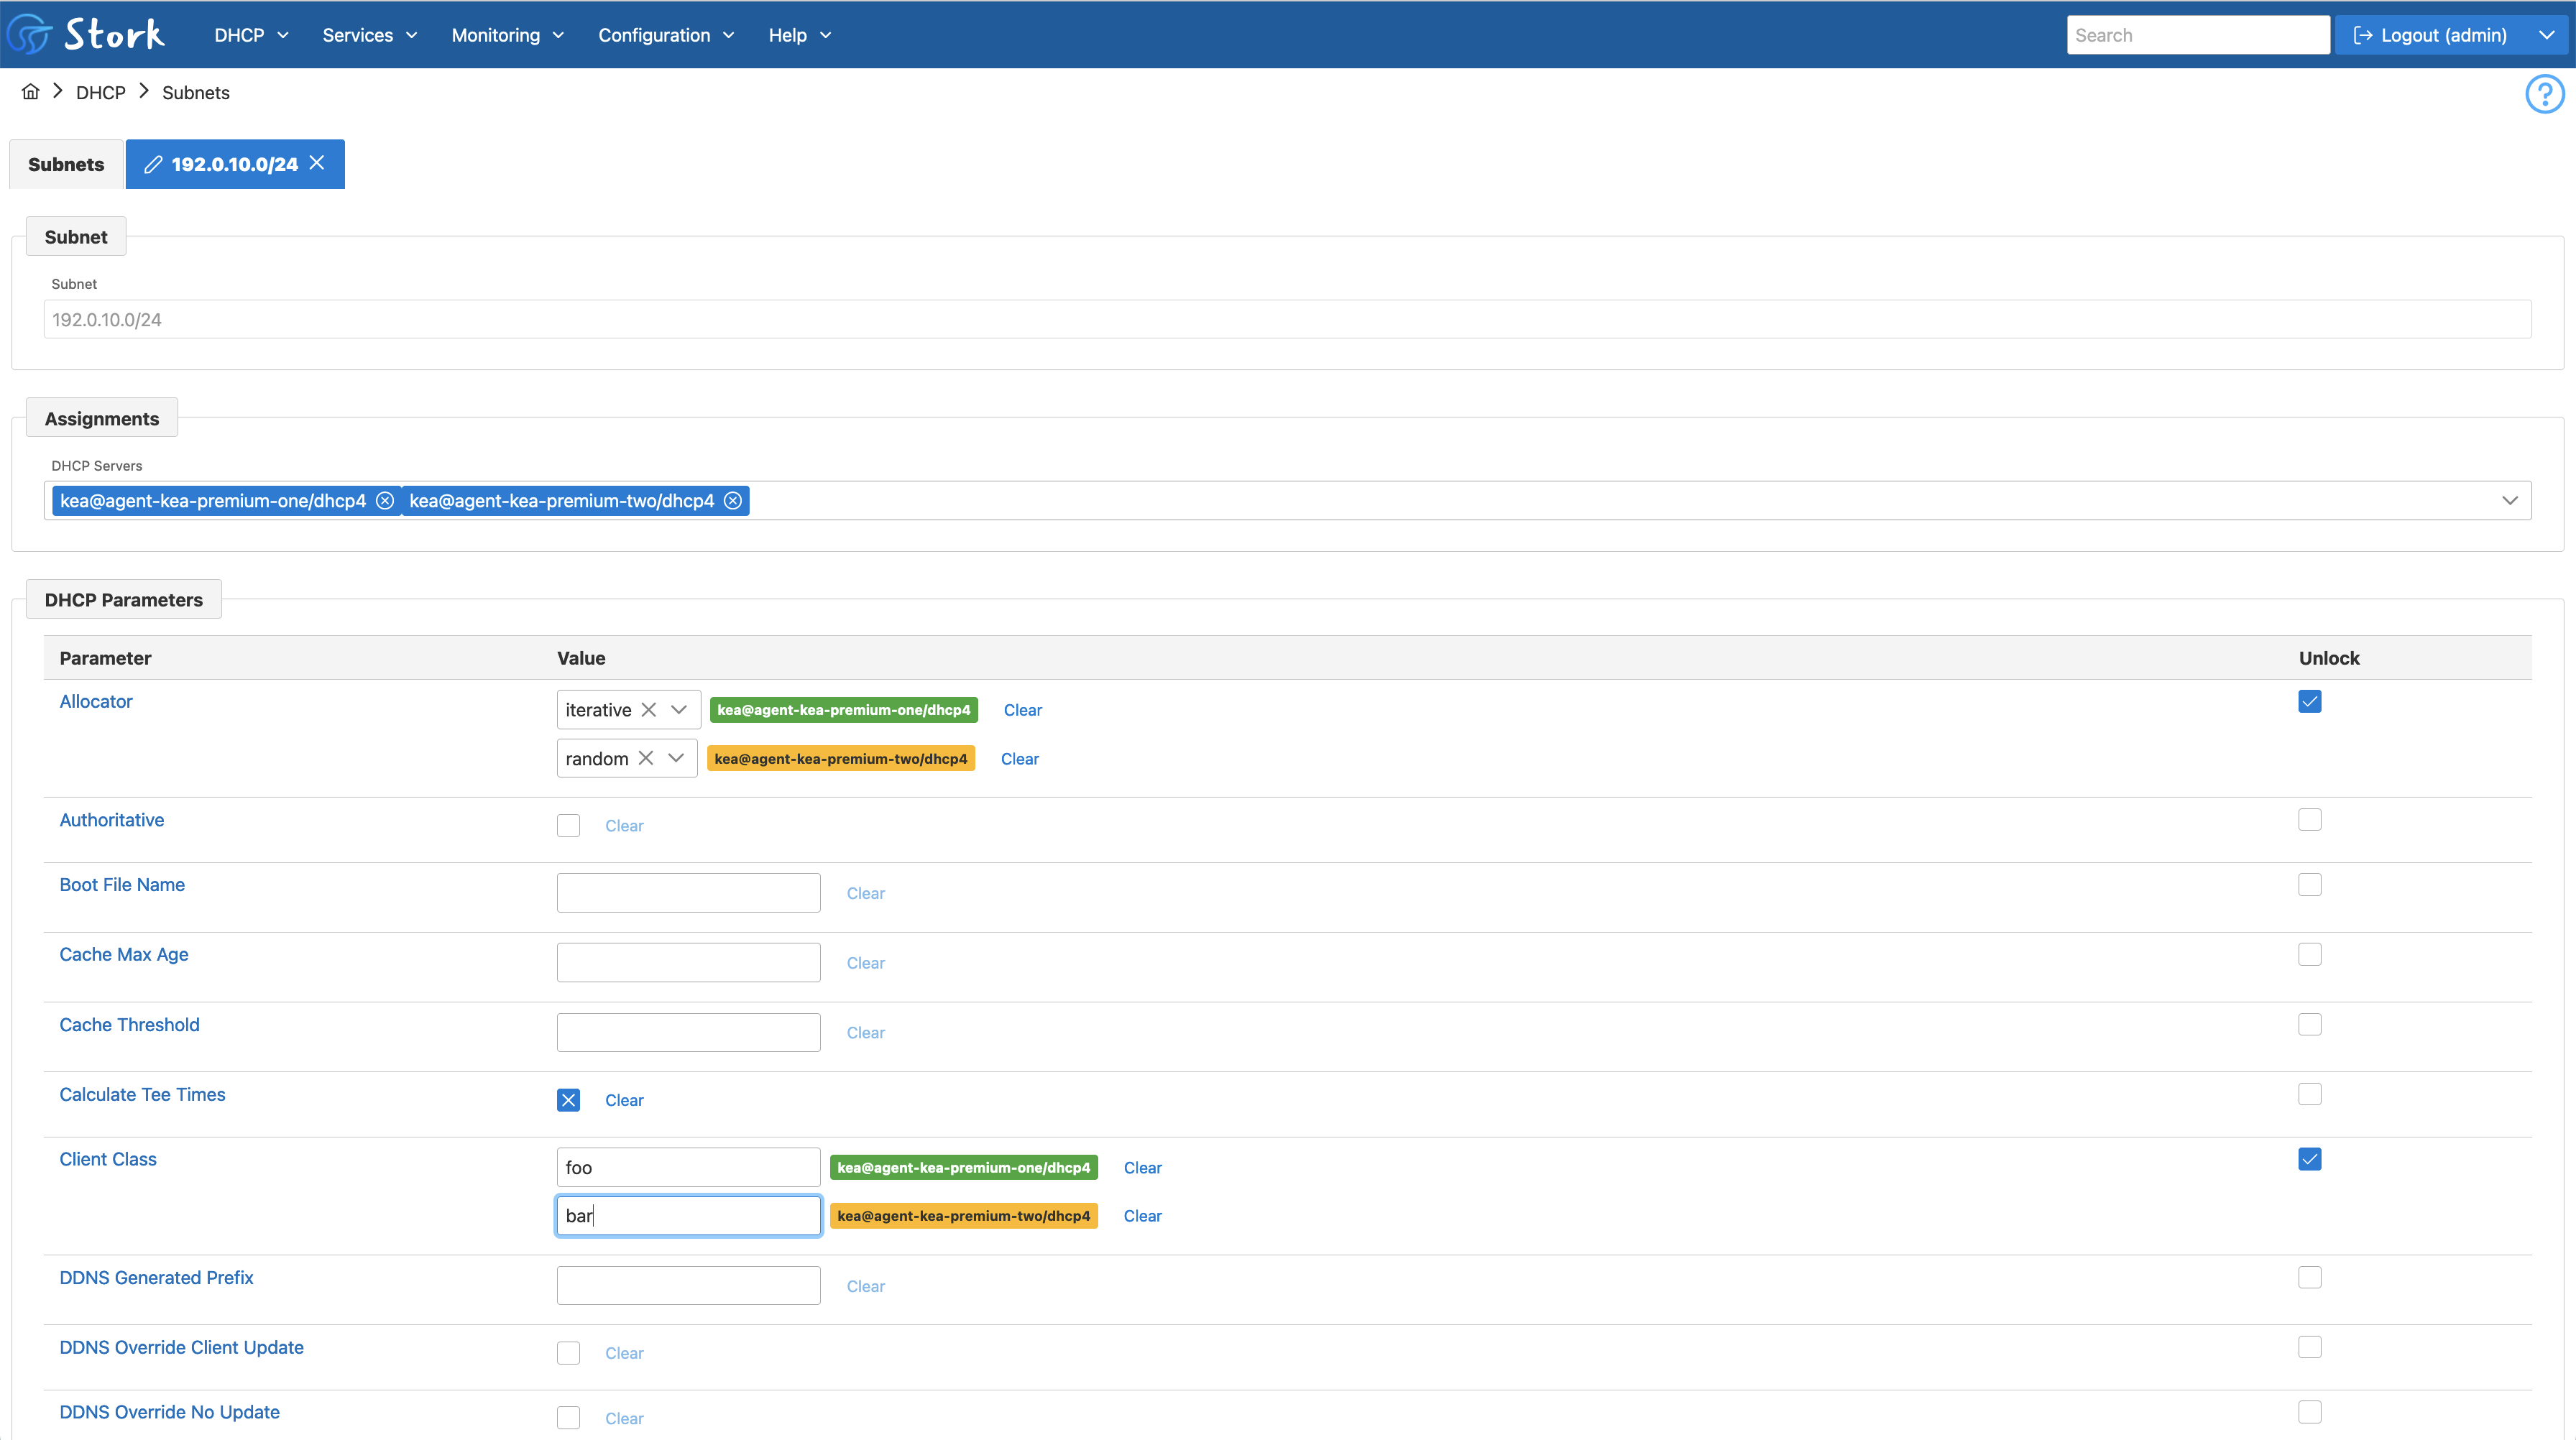The width and height of the screenshot is (2576, 1440).
Task: Check DDNS Override Client Update value checkbox
Action: coord(568,1353)
